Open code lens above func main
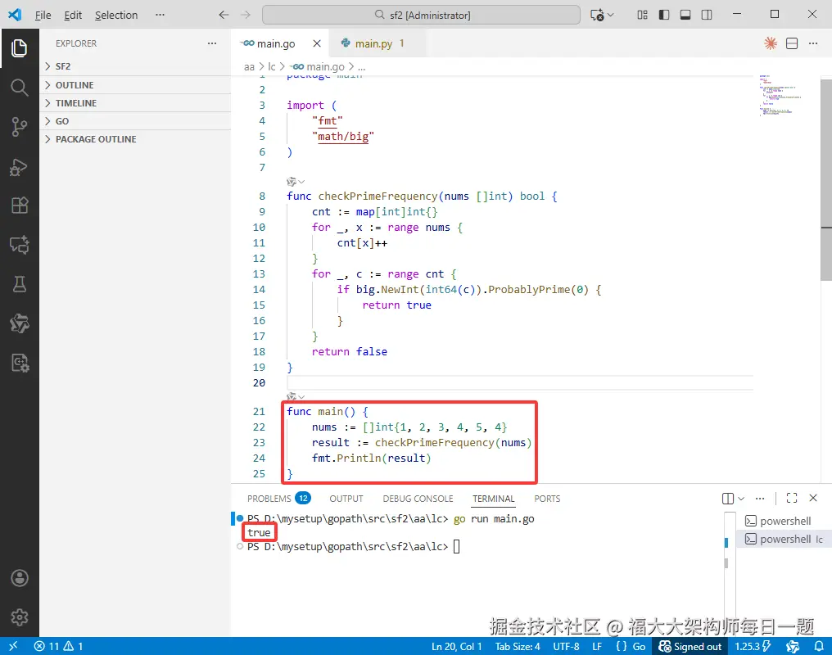The width and height of the screenshot is (832, 655). 296,397
